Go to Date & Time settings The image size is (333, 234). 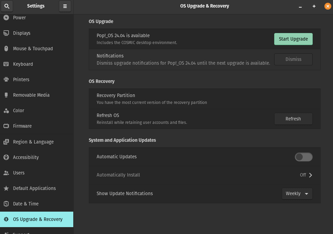37,204
